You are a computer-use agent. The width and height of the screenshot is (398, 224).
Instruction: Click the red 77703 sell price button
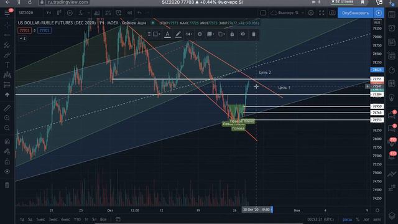(25, 30)
